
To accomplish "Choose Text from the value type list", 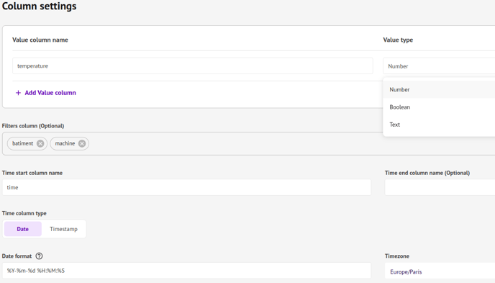I will pyautogui.click(x=439, y=125).
